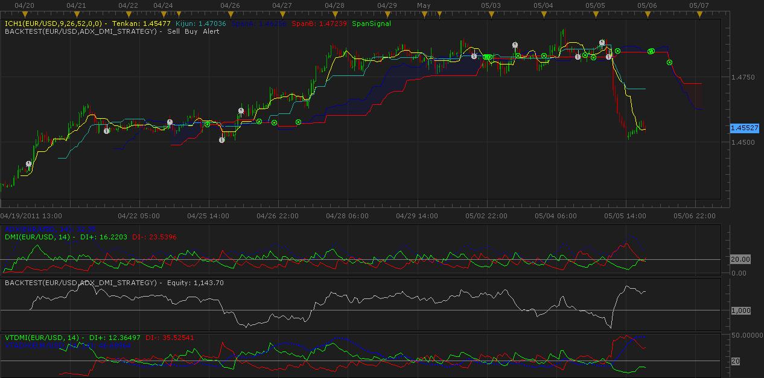Viewport: 764px width, 378px height.
Task: Click the orange day marker under 04/28
Action: point(336,13)
